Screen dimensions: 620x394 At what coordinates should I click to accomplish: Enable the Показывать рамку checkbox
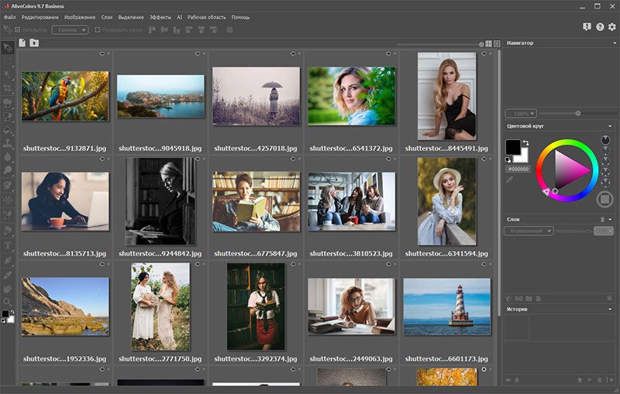point(98,29)
